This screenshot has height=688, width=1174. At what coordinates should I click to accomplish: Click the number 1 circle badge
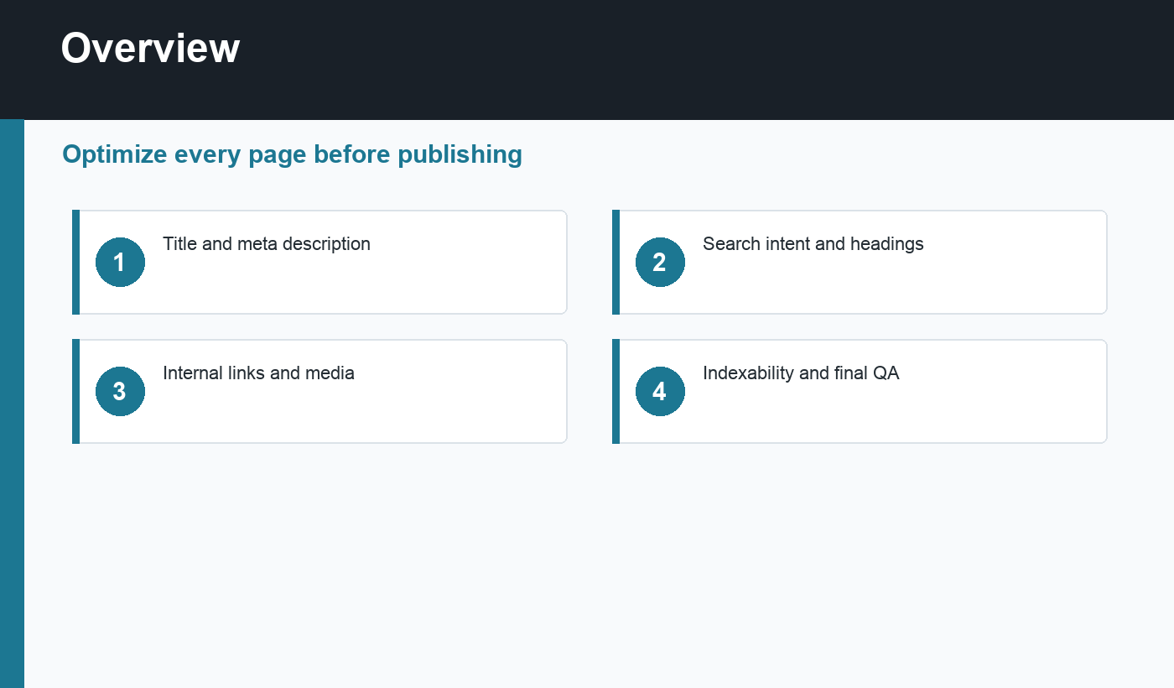click(120, 262)
